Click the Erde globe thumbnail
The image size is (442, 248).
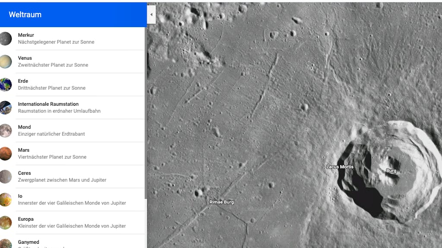[x=6, y=85]
